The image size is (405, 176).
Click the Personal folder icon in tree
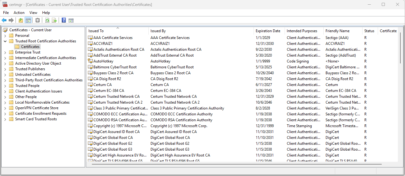click(11, 36)
